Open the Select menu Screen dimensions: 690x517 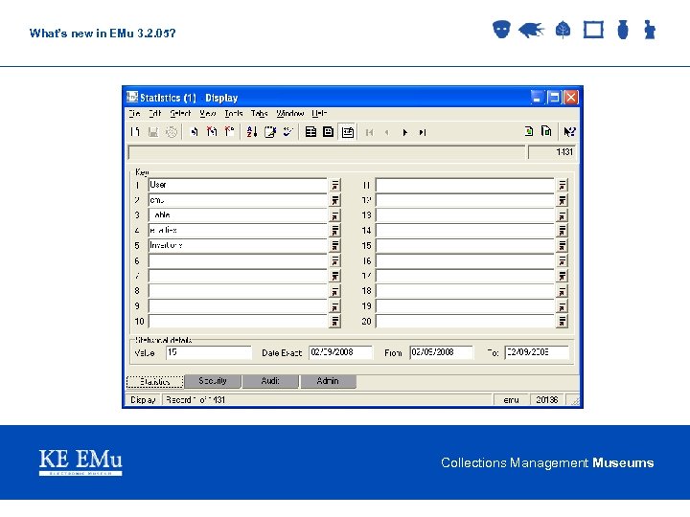tap(180, 113)
